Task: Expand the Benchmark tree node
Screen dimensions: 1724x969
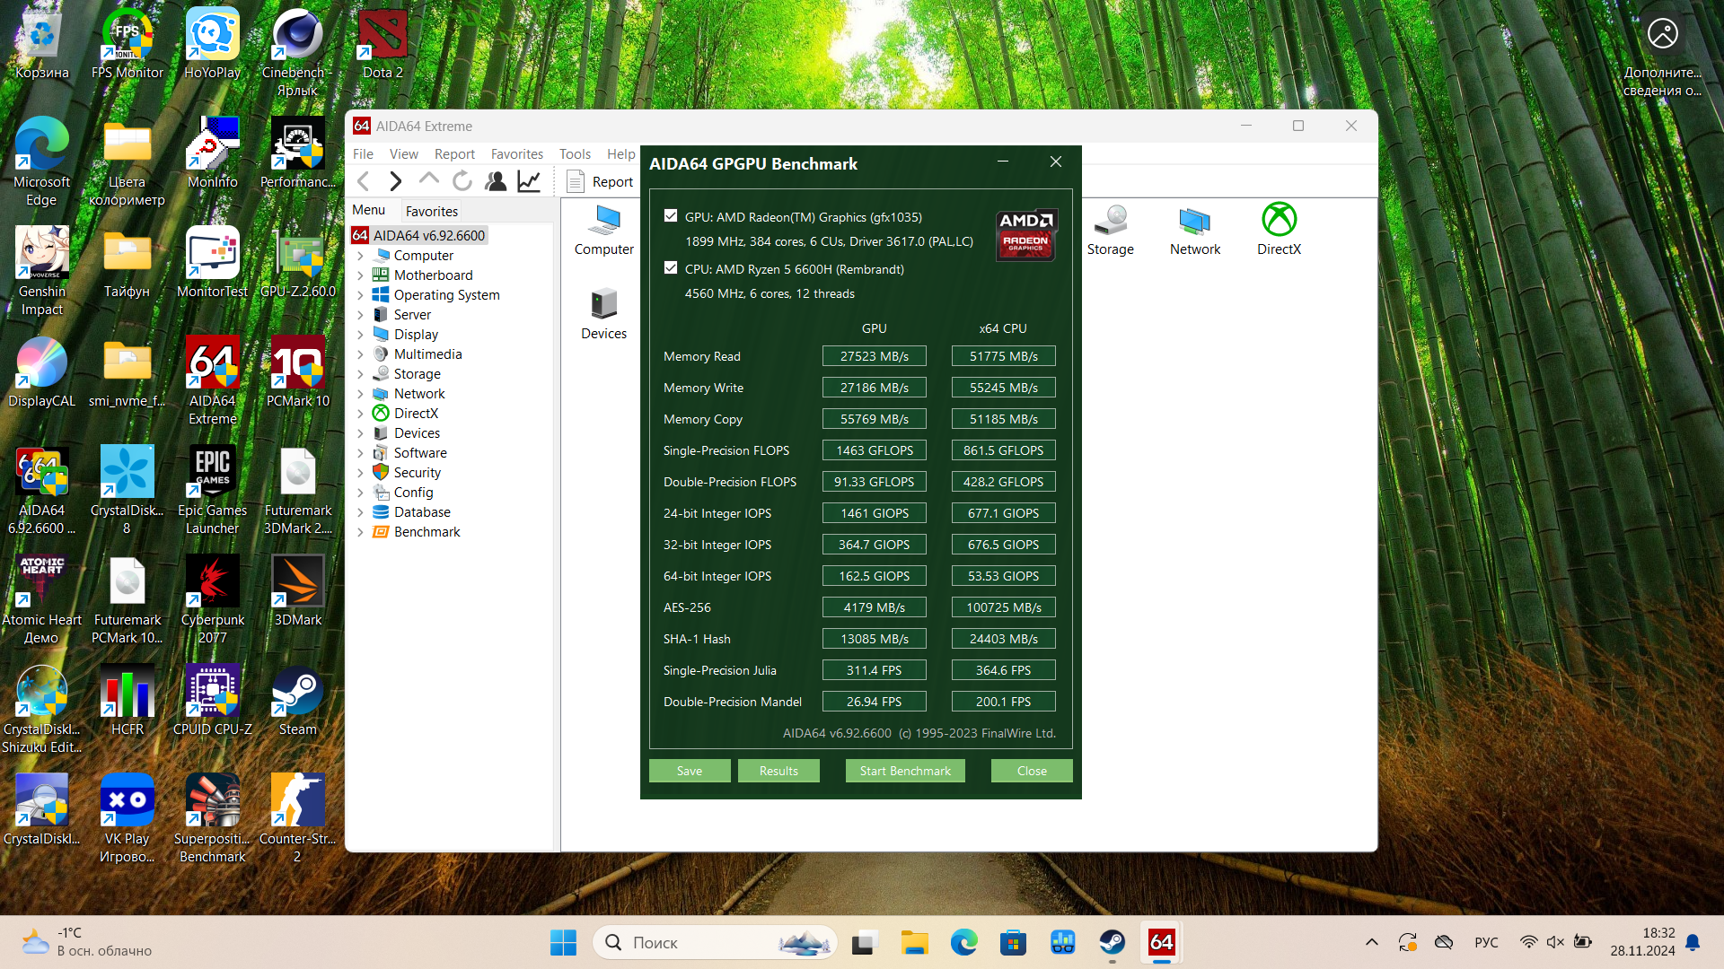Action: tap(360, 532)
